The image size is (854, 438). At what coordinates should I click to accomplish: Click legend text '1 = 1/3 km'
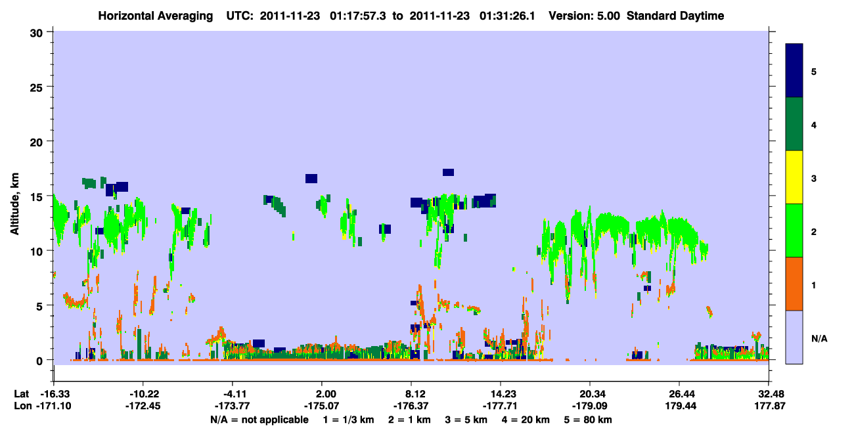click(x=350, y=420)
